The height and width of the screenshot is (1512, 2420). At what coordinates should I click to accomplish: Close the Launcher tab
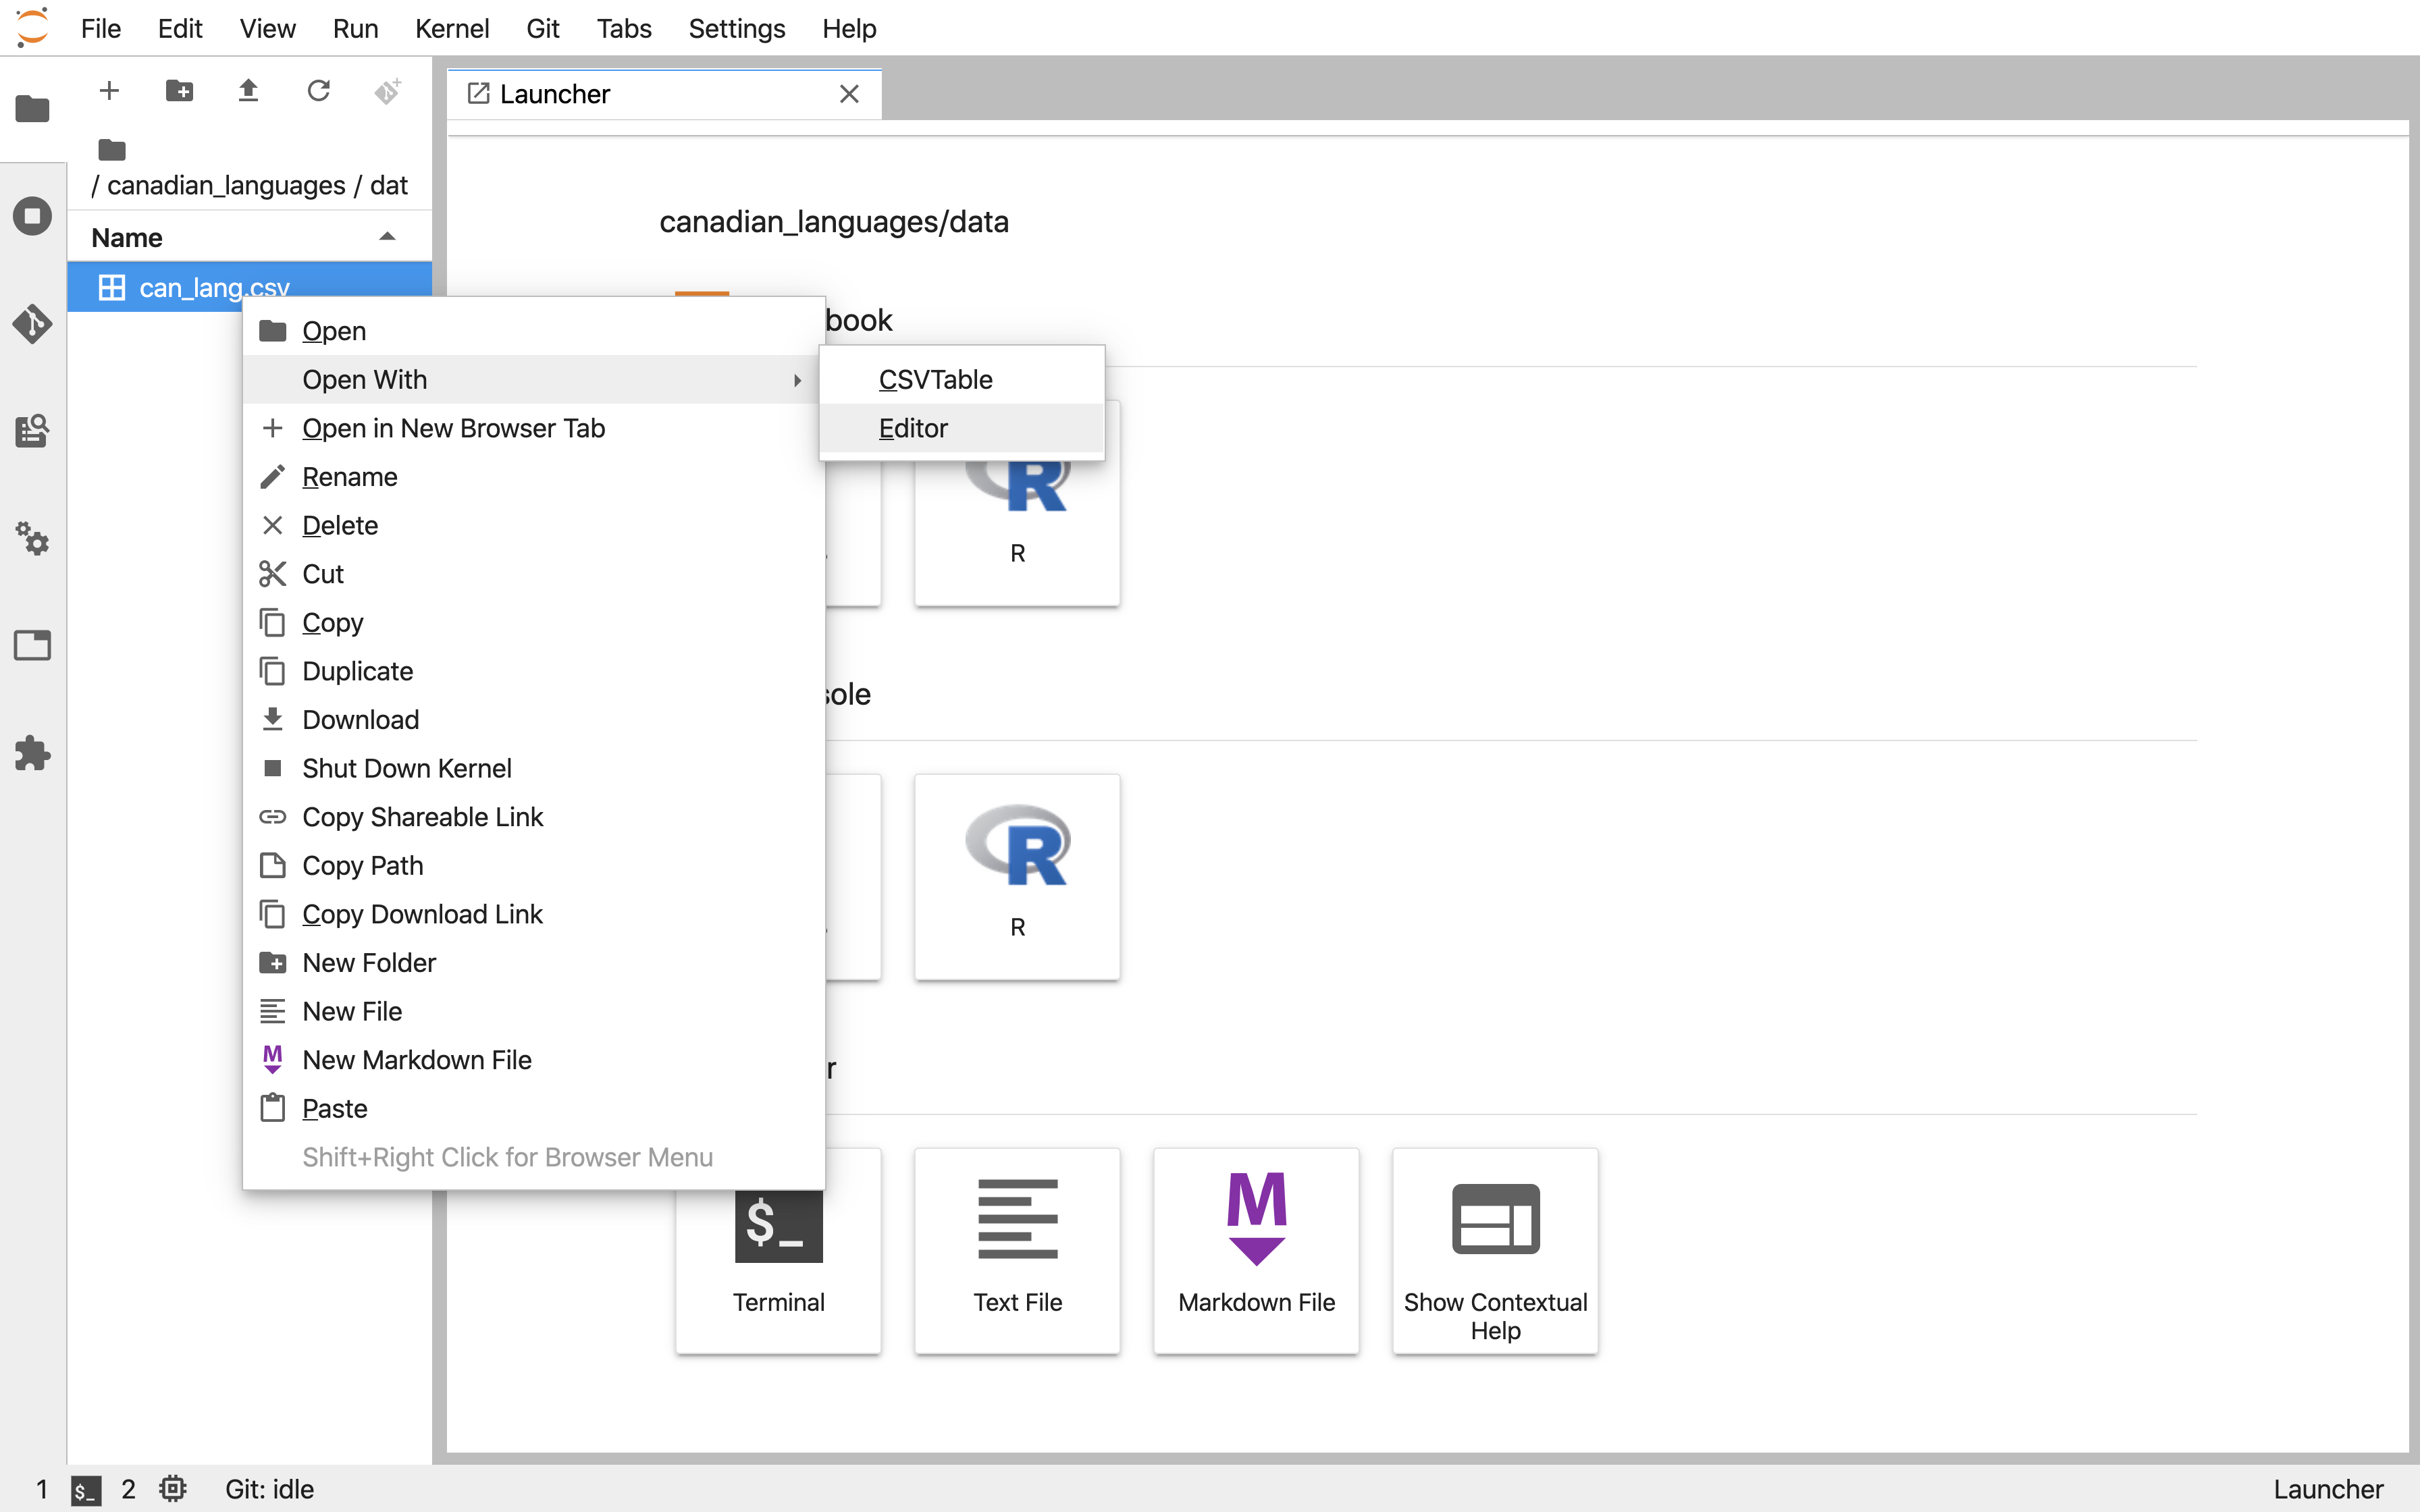point(849,94)
